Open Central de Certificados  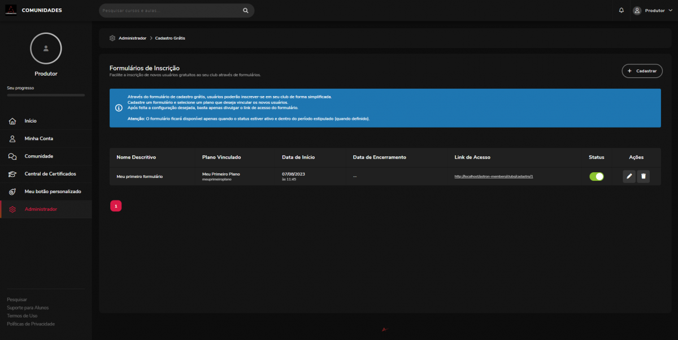[x=50, y=173]
